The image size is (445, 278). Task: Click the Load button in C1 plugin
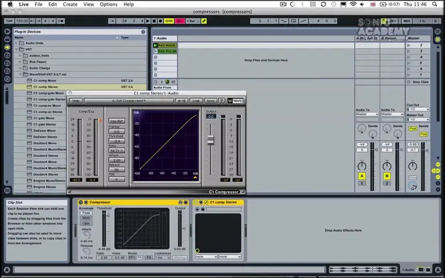coord(196,101)
